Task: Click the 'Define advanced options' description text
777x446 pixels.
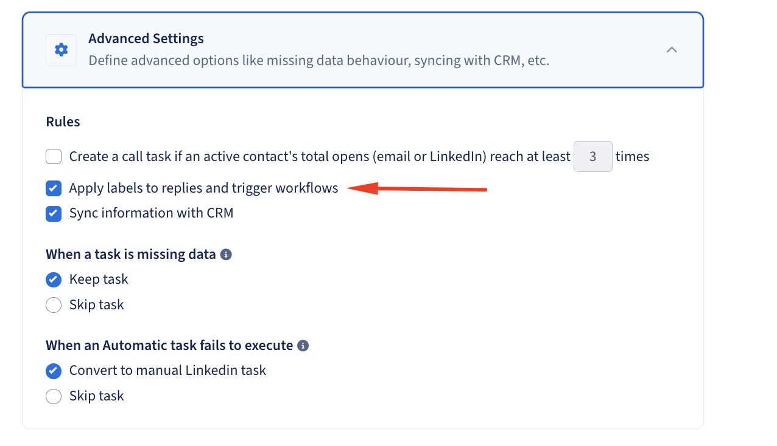Action: coord(319,61)
